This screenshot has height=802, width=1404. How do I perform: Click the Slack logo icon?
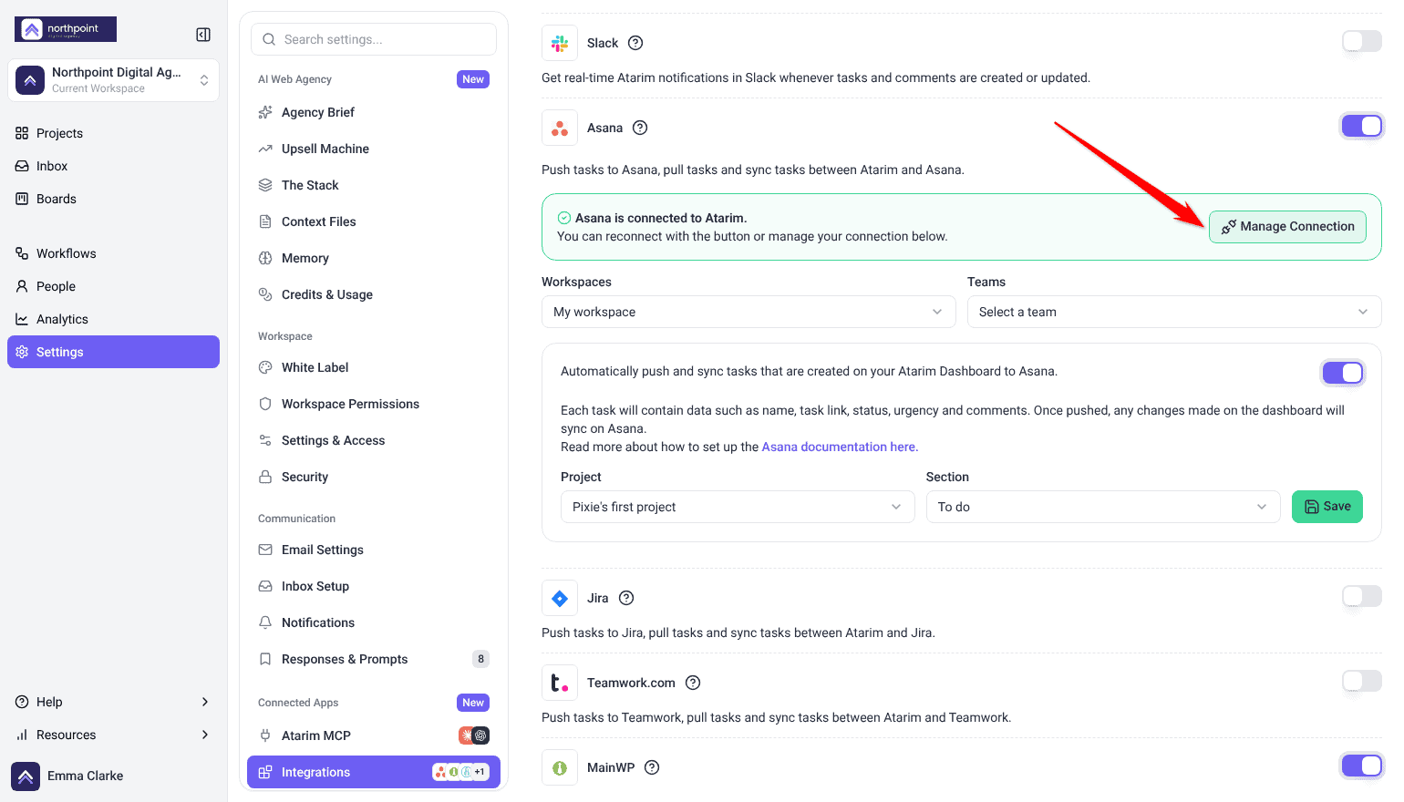[x=560, y=43]
